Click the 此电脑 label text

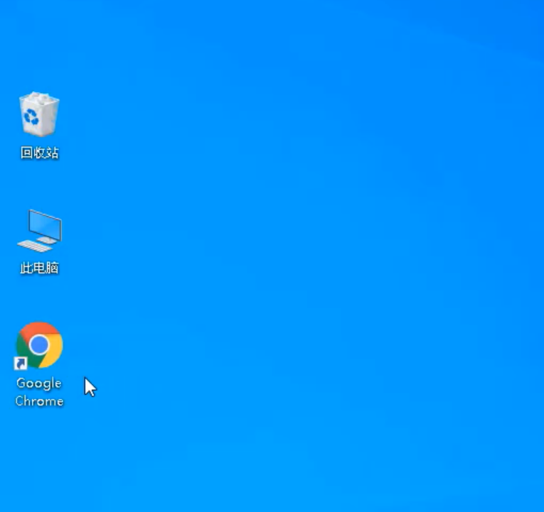click(39, 268)
